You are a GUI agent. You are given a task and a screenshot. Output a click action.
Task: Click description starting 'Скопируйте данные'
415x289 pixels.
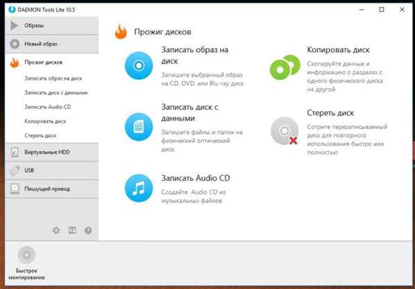click(345, 76)
